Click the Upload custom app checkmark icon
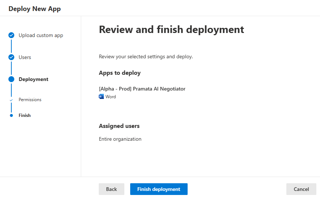The image size is (320, 199). pos(11,36)
